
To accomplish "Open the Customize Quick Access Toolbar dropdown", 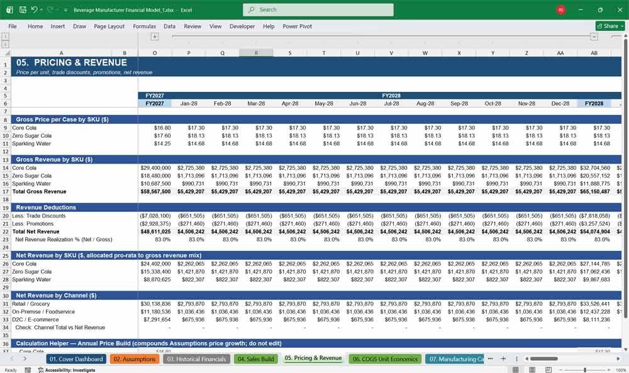I will tap(65, 10).
